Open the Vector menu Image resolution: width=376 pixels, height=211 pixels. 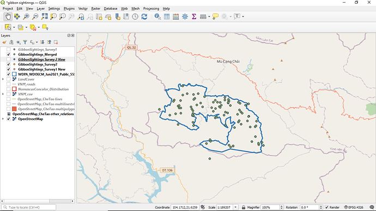coord(83,8)
